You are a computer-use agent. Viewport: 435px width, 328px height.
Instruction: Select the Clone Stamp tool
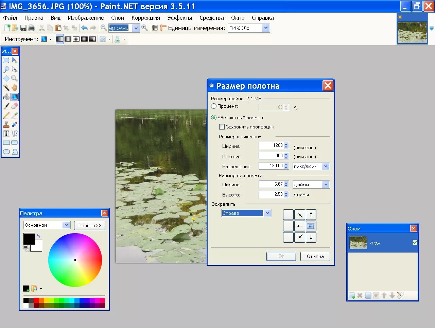point(6,124)
